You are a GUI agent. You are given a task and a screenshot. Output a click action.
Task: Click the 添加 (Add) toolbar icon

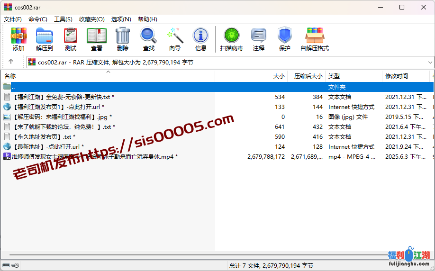pos(18,36)
